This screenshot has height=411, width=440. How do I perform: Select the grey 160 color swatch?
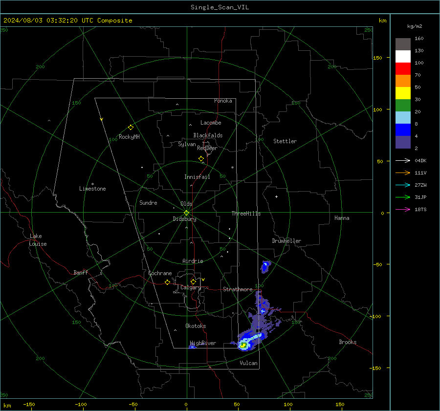coord(403,44)
